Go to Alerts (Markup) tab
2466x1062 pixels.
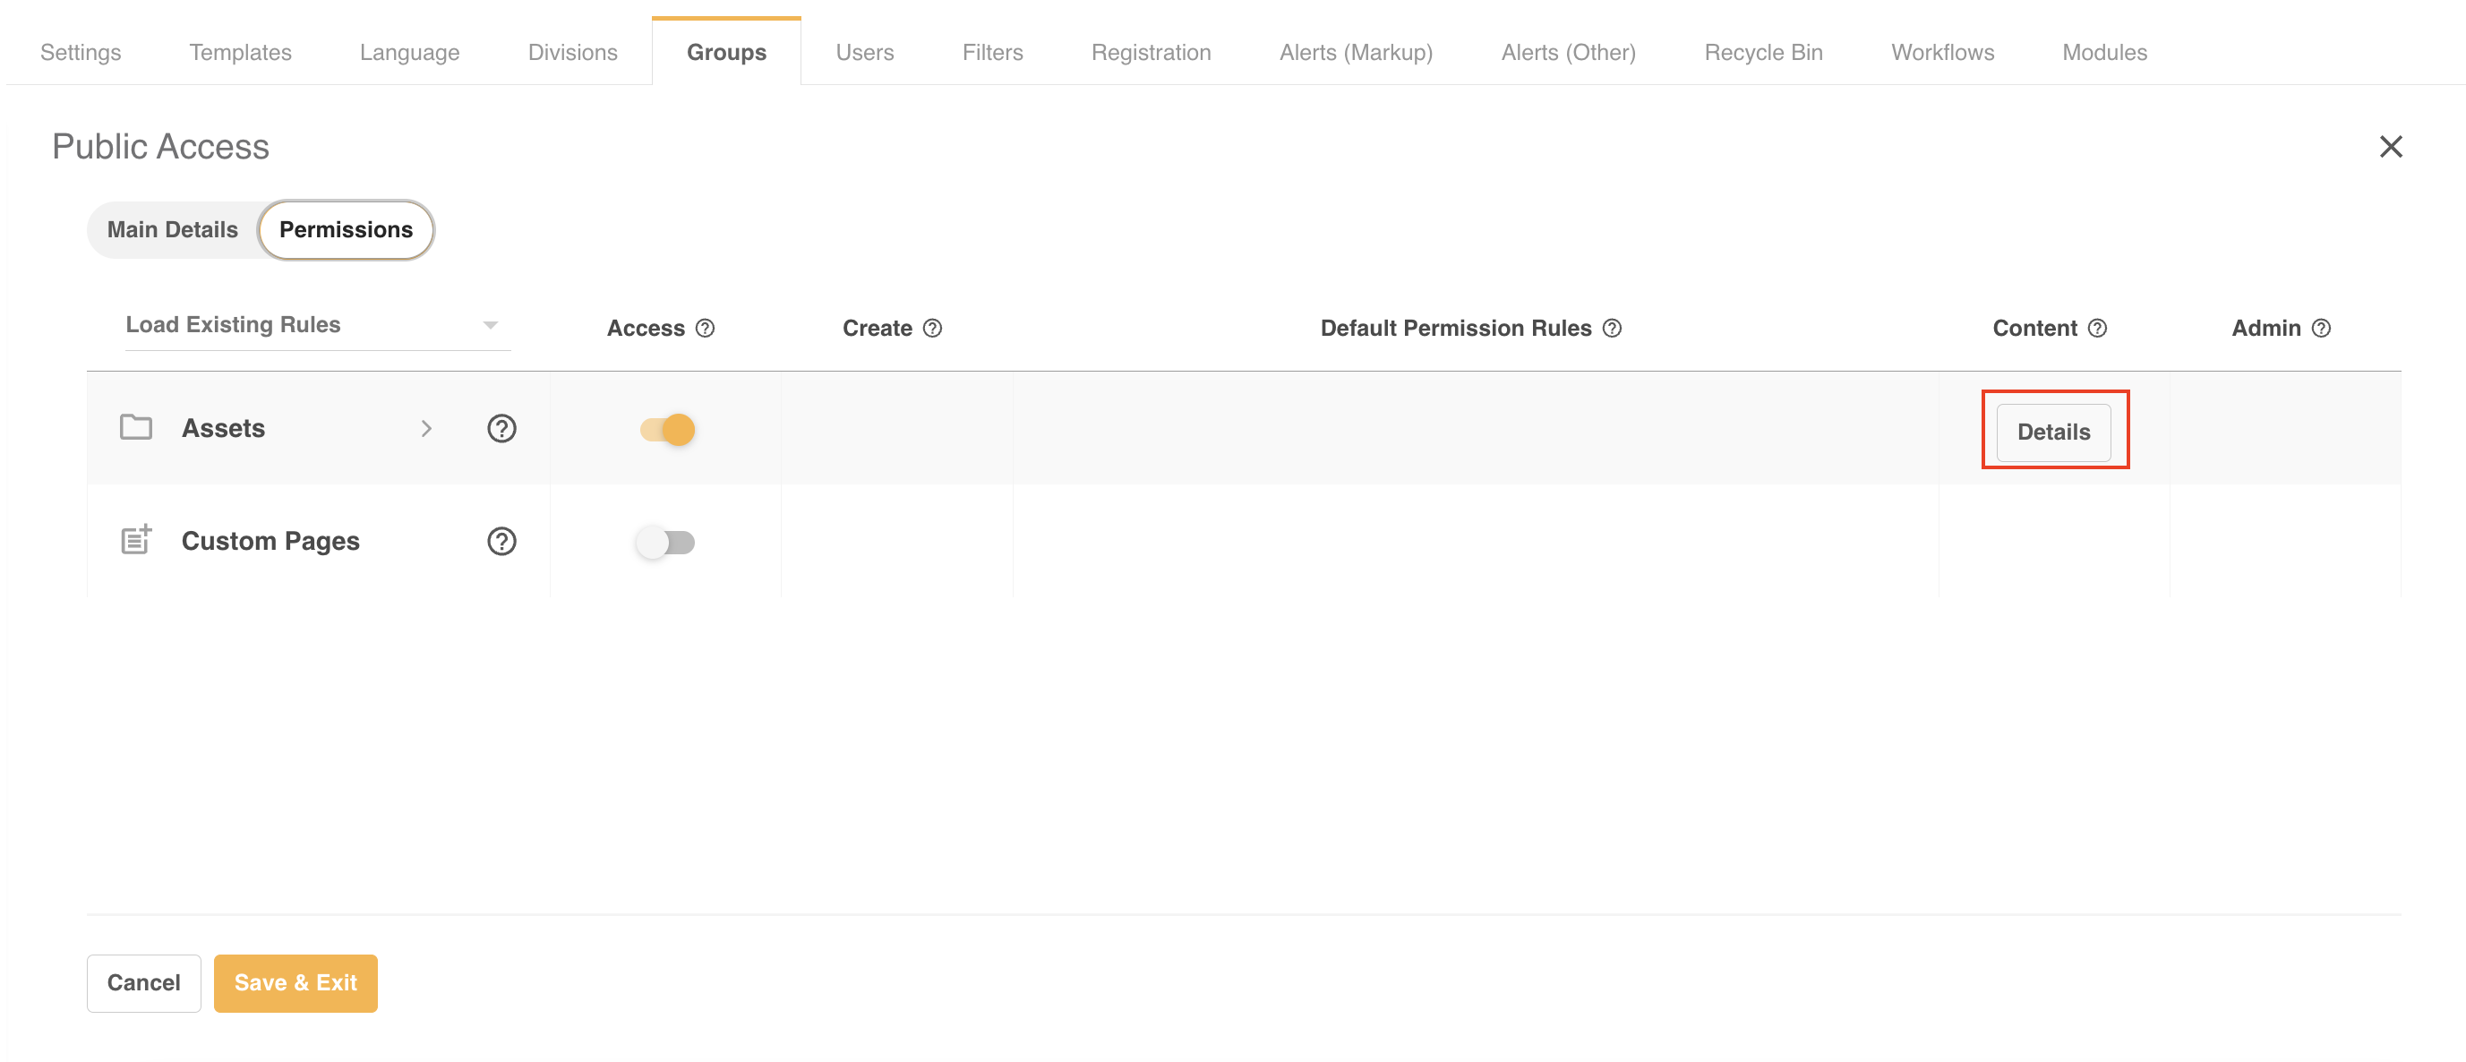[1356, 53]
